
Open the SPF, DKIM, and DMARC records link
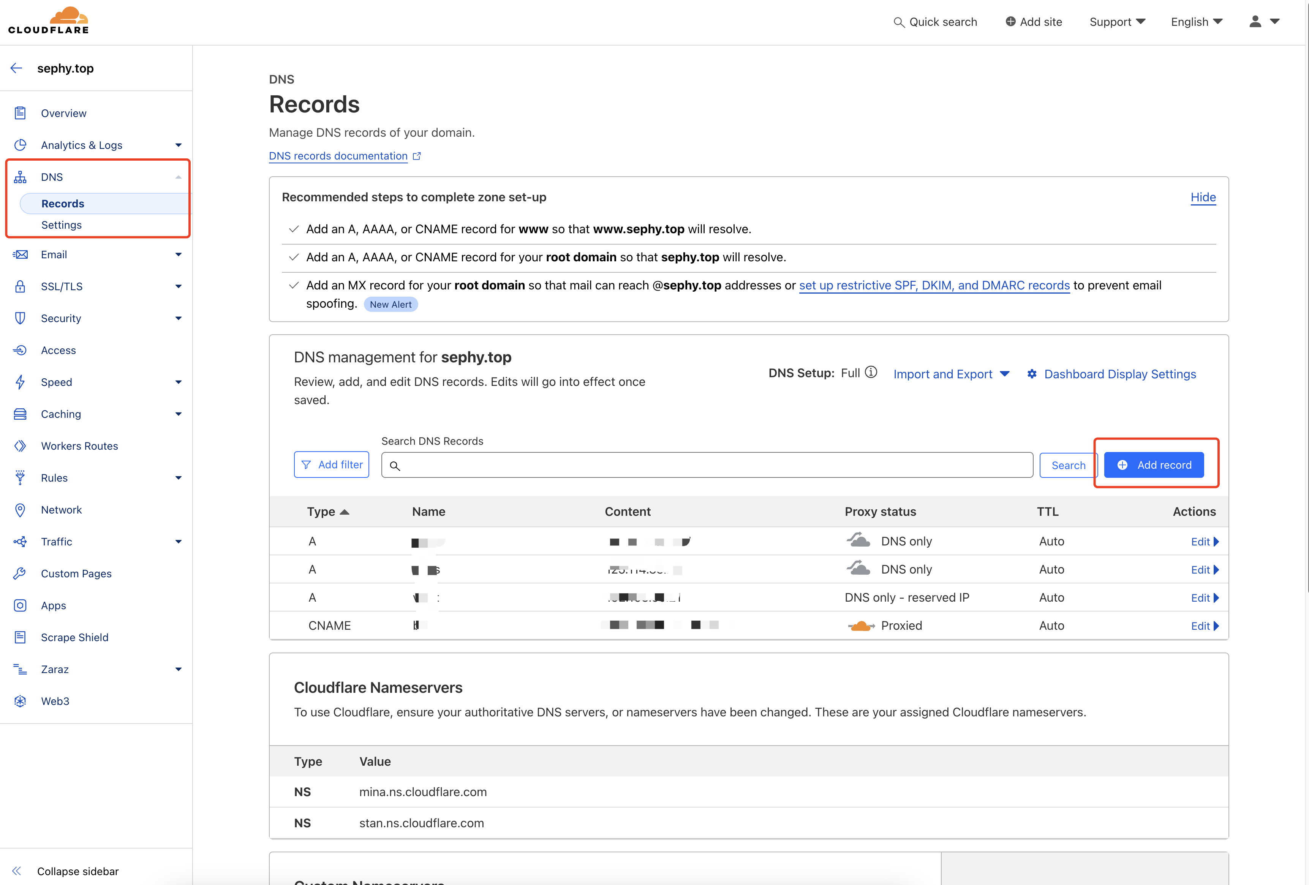[x=934, y=285]
